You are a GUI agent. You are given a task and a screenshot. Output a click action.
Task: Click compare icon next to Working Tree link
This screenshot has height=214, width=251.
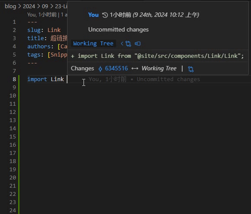(x=128, y=44)
